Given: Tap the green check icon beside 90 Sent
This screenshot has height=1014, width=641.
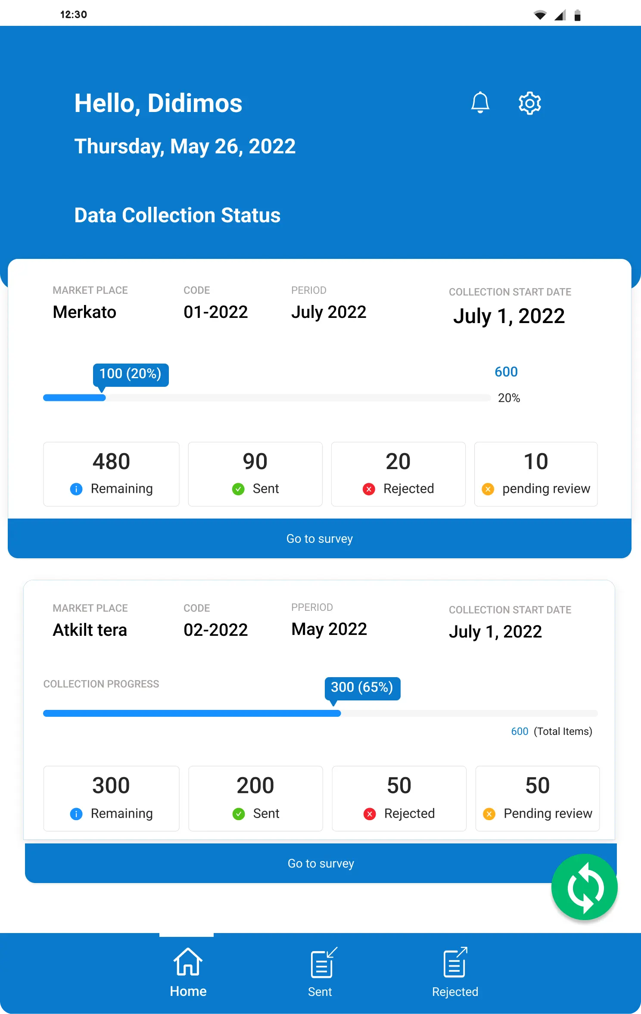Looking at the screenshot, I should [x=238, y=489].
